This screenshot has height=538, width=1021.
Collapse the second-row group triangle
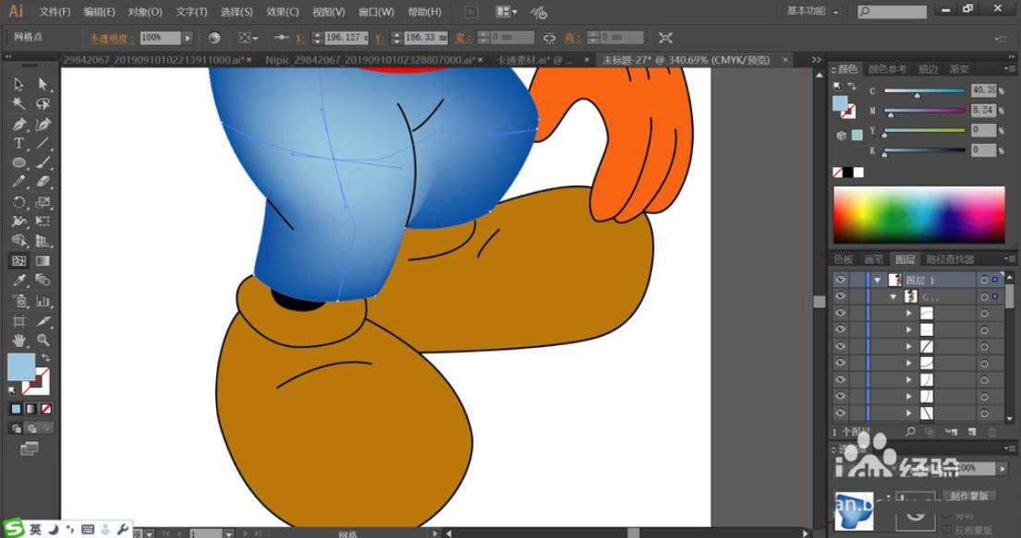894,296
